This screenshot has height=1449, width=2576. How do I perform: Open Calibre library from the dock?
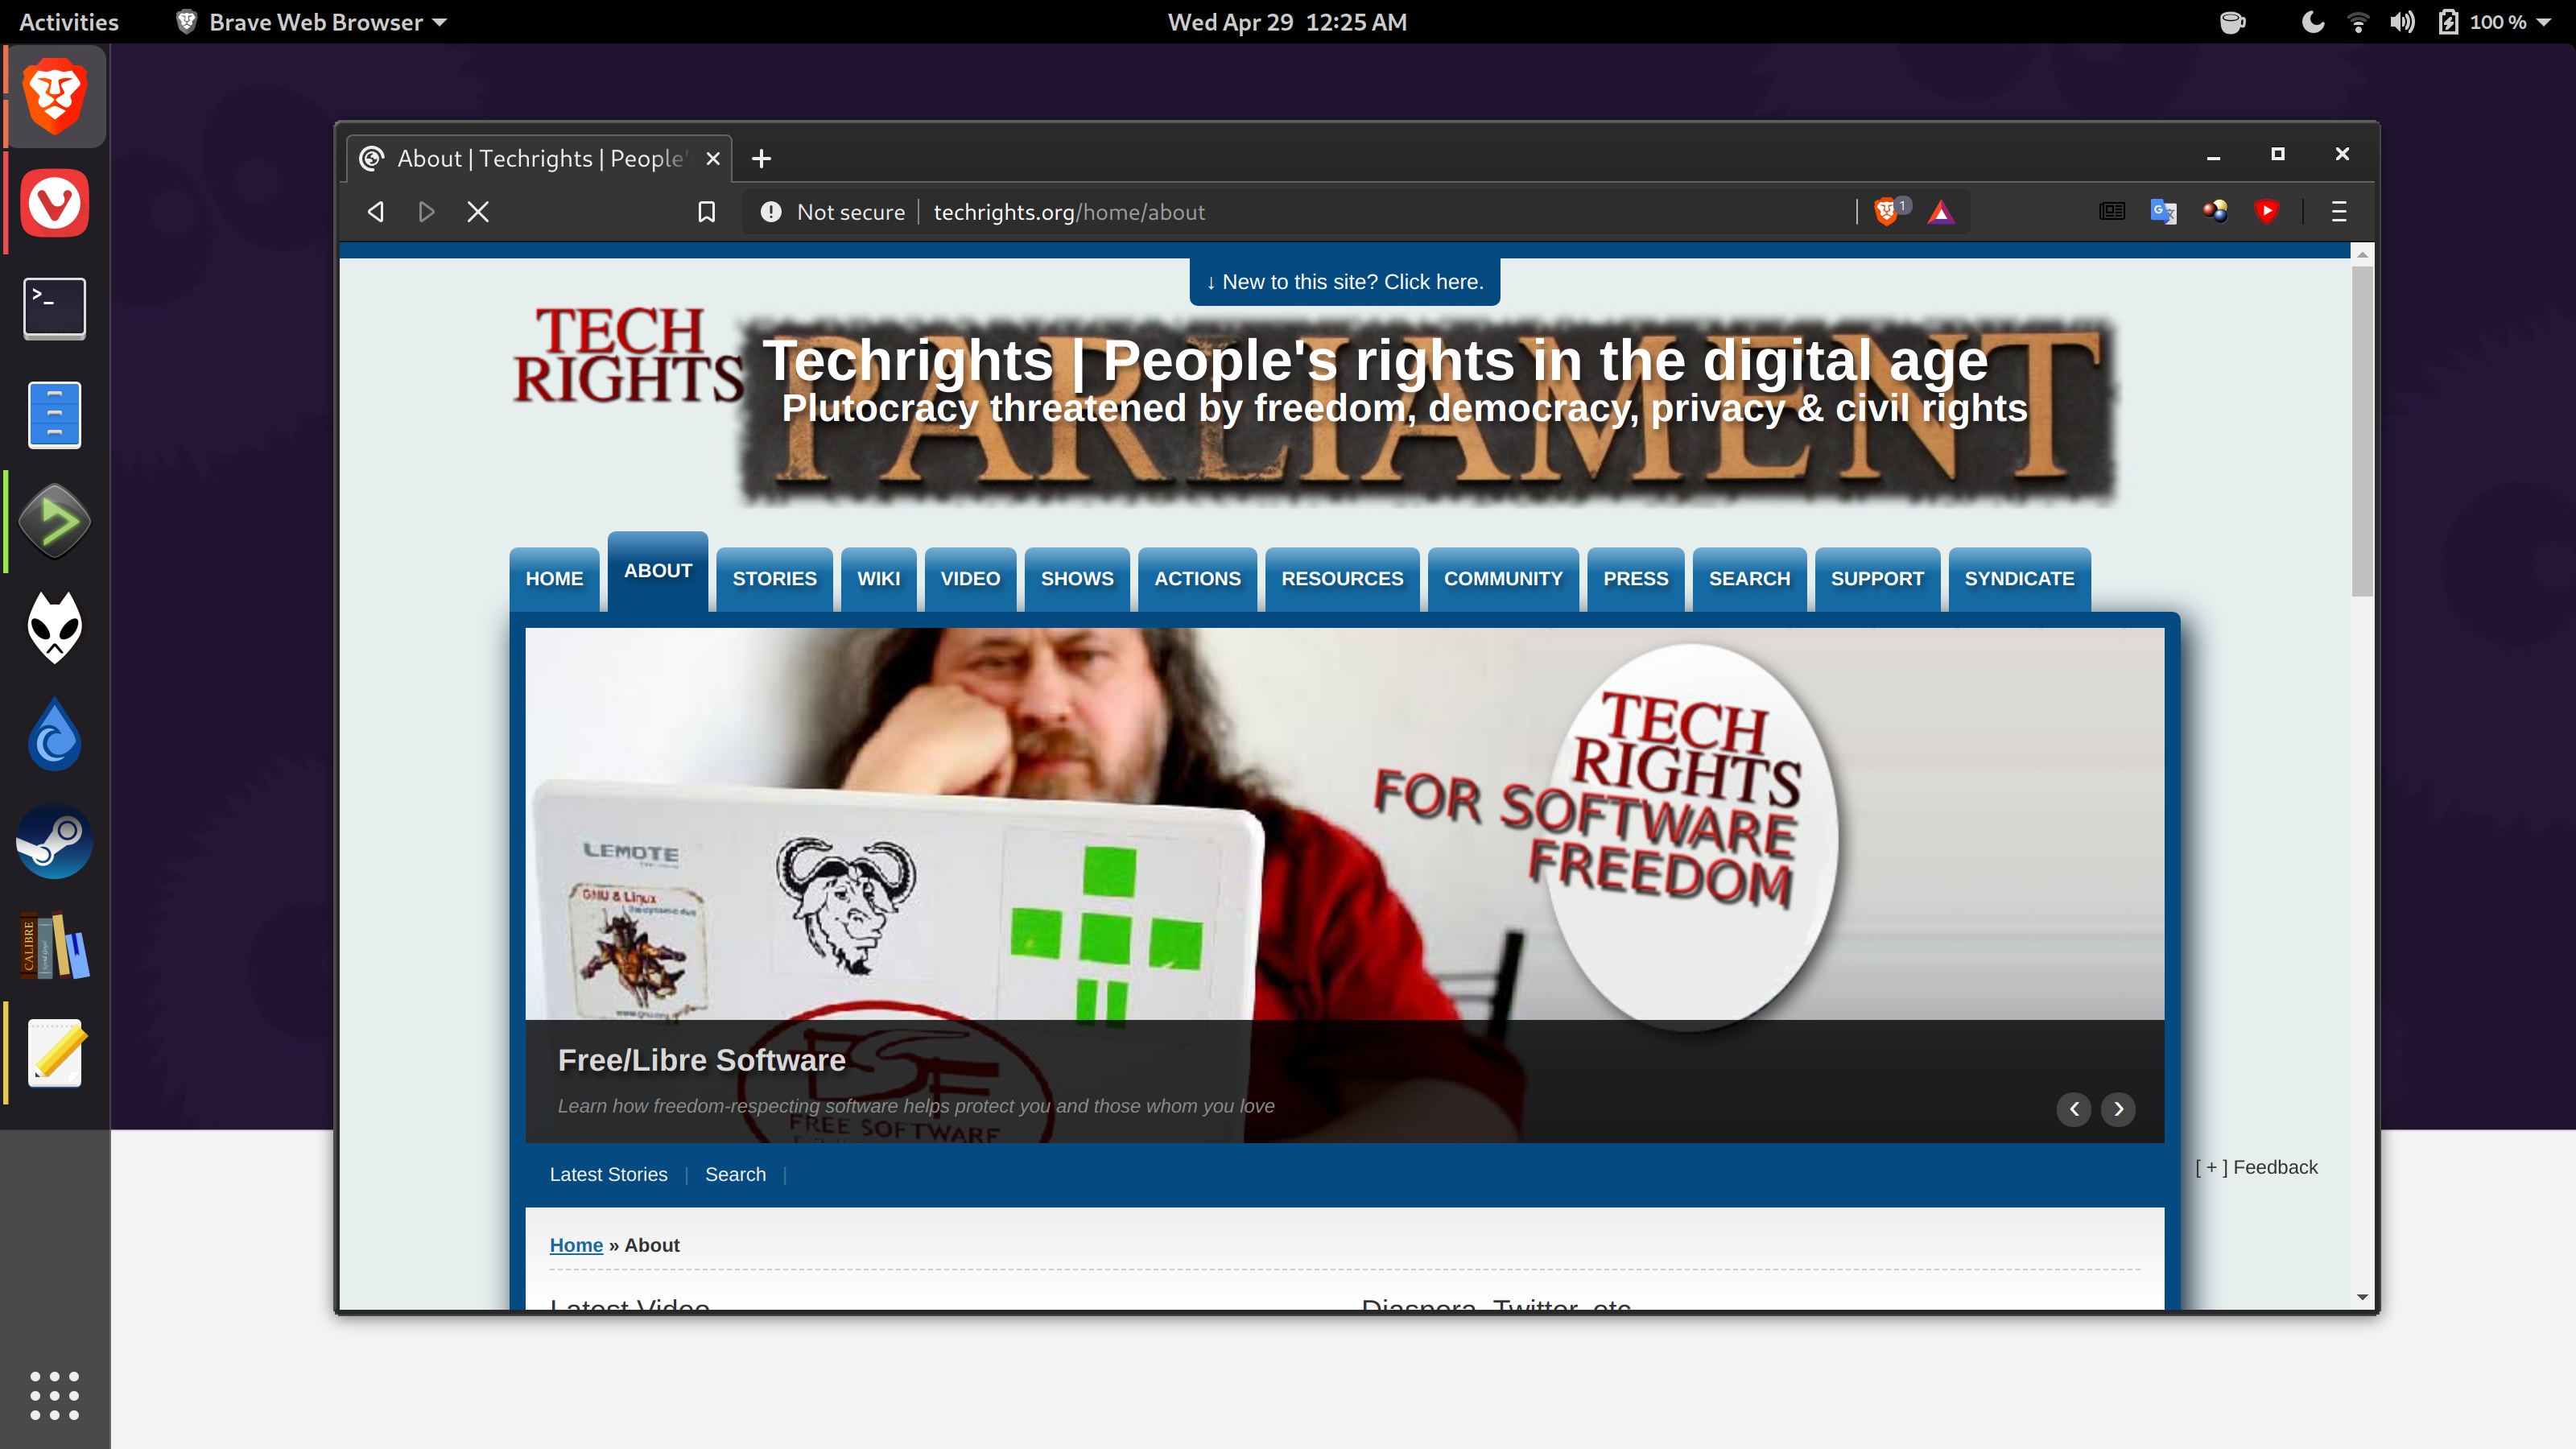54,946
